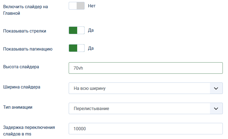The width and height of the screenshot is (228, 139).
Task: Click the 'Нет' state label
Action: click(92, 5)
